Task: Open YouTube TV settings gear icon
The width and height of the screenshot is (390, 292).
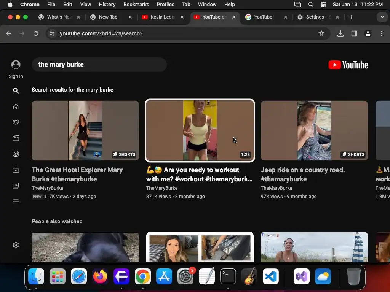Action: (x=16, y=245)
